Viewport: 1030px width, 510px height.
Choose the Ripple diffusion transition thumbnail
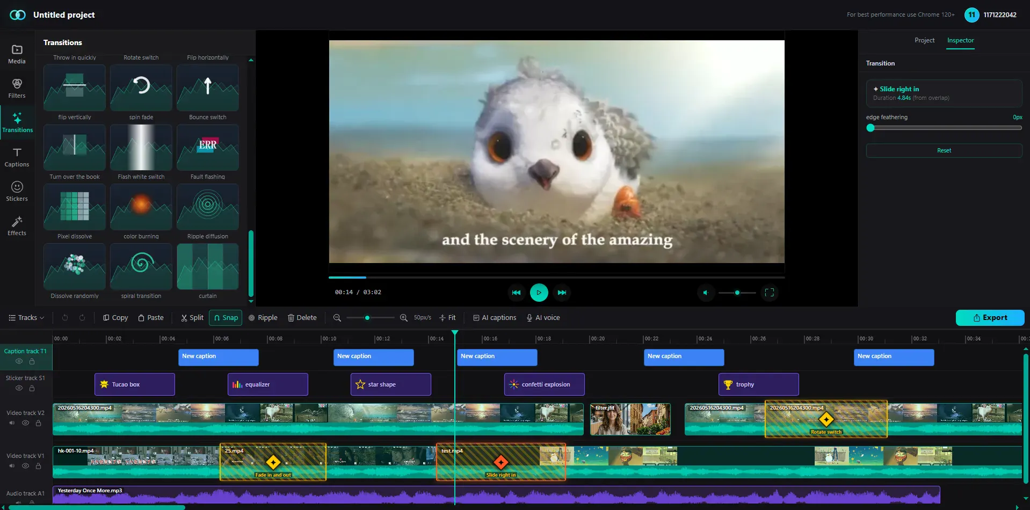(208, 207)
